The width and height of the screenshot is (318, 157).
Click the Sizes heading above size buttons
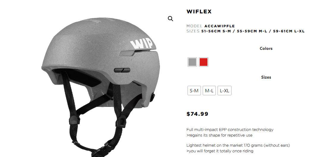(266, 77)
